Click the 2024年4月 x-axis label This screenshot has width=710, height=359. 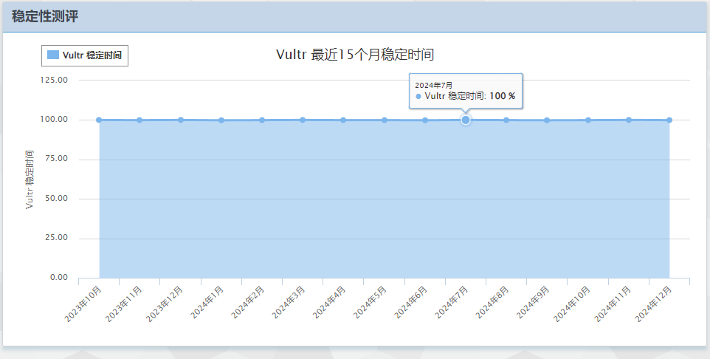pyautogui.click(x=330, y=303)
